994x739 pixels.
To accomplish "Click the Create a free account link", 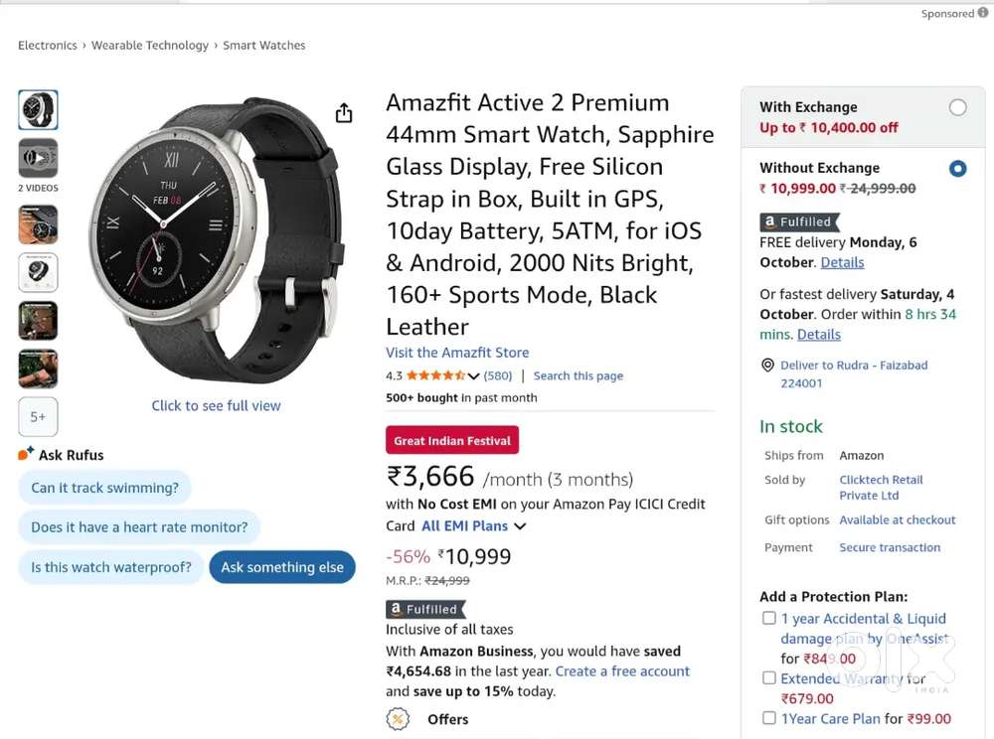I will tap(623, 670).
